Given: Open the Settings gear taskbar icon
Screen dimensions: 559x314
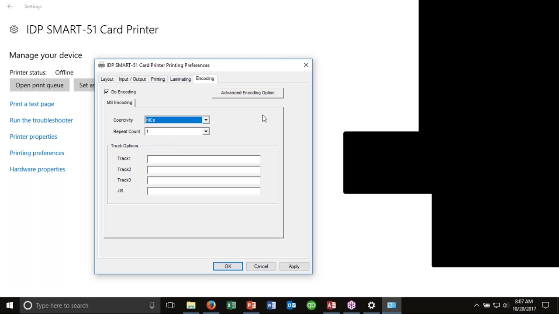Looking at the screenshot, I should coord(372,305).
